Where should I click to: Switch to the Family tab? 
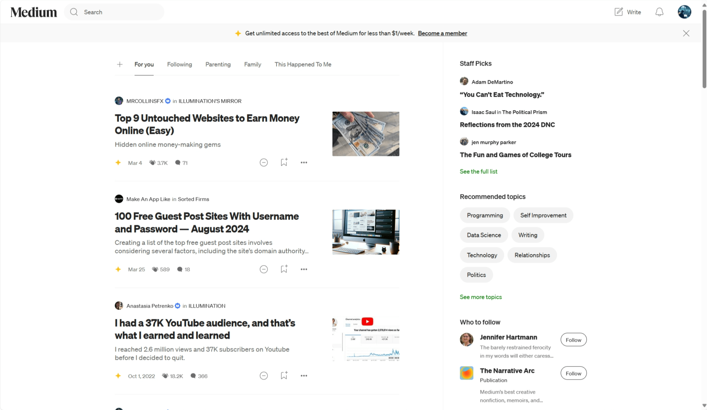(x=252, y=64)
